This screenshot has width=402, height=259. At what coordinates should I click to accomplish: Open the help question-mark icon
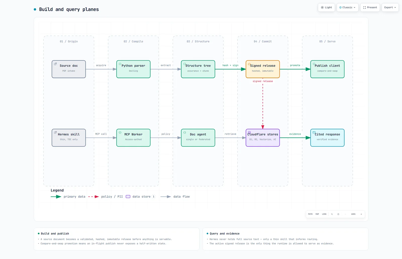338,214
